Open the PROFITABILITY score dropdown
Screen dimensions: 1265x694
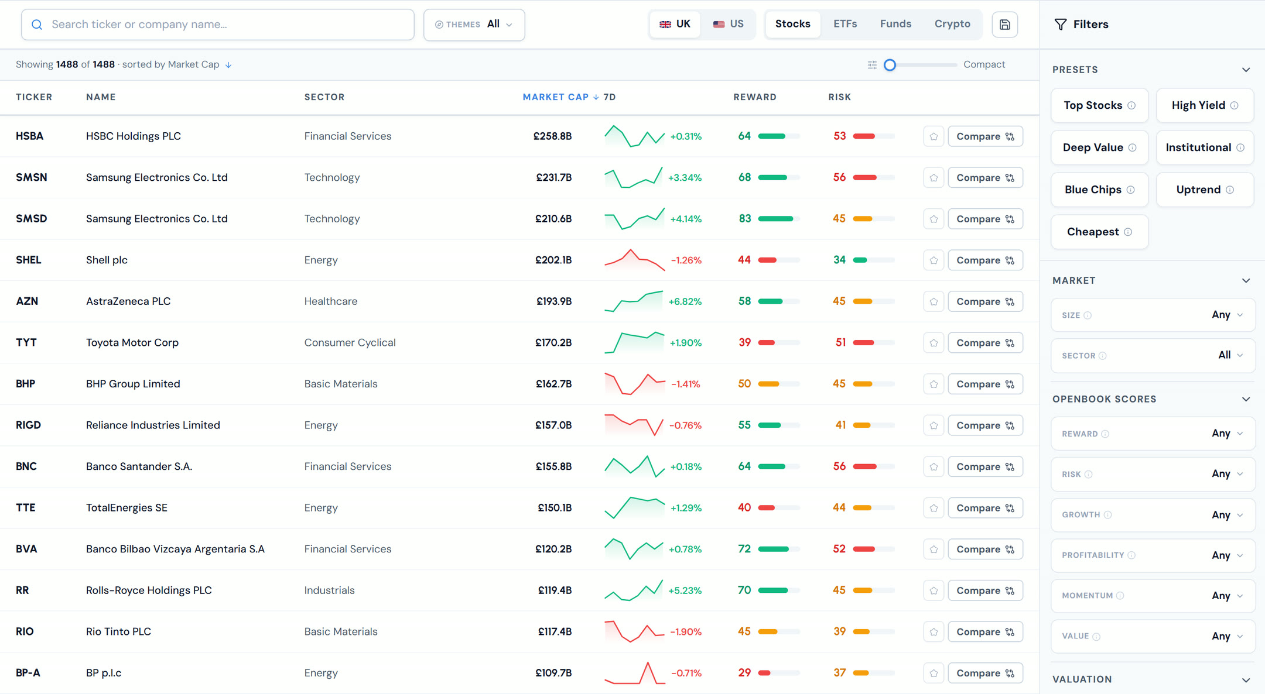click(1153, 555)
